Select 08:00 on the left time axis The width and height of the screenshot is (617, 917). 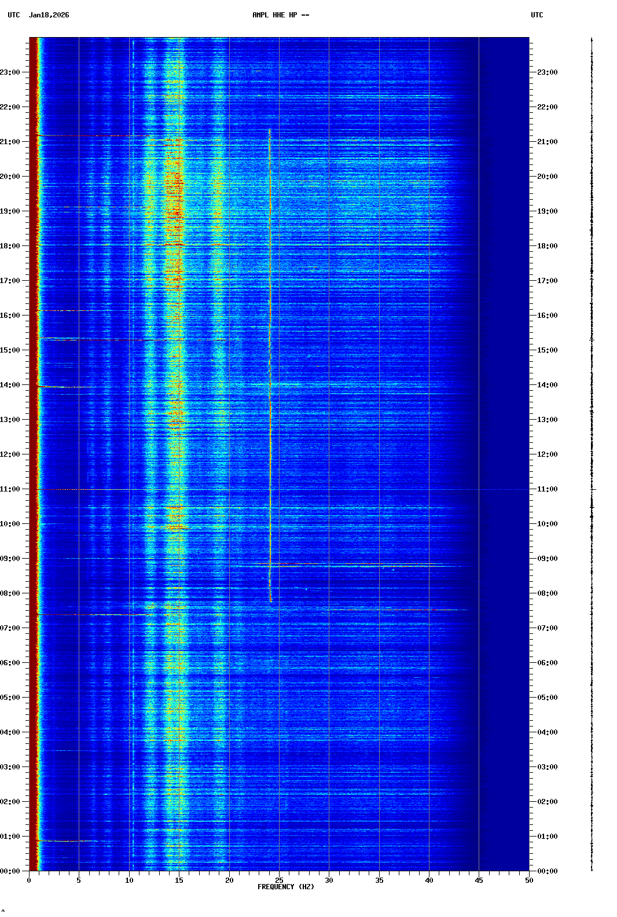click(x=10, y=593)
